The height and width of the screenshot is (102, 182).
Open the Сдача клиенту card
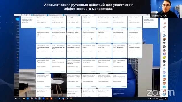pyautogui.click(x=104, y=66)
